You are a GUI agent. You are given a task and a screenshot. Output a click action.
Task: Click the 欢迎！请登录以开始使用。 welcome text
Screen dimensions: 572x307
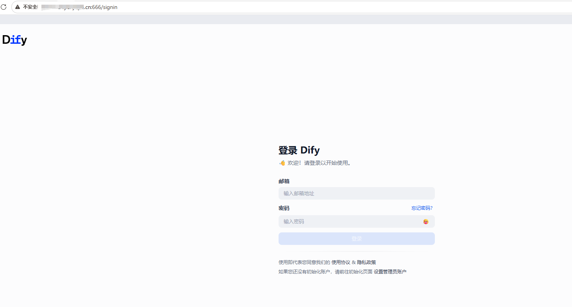319,163
